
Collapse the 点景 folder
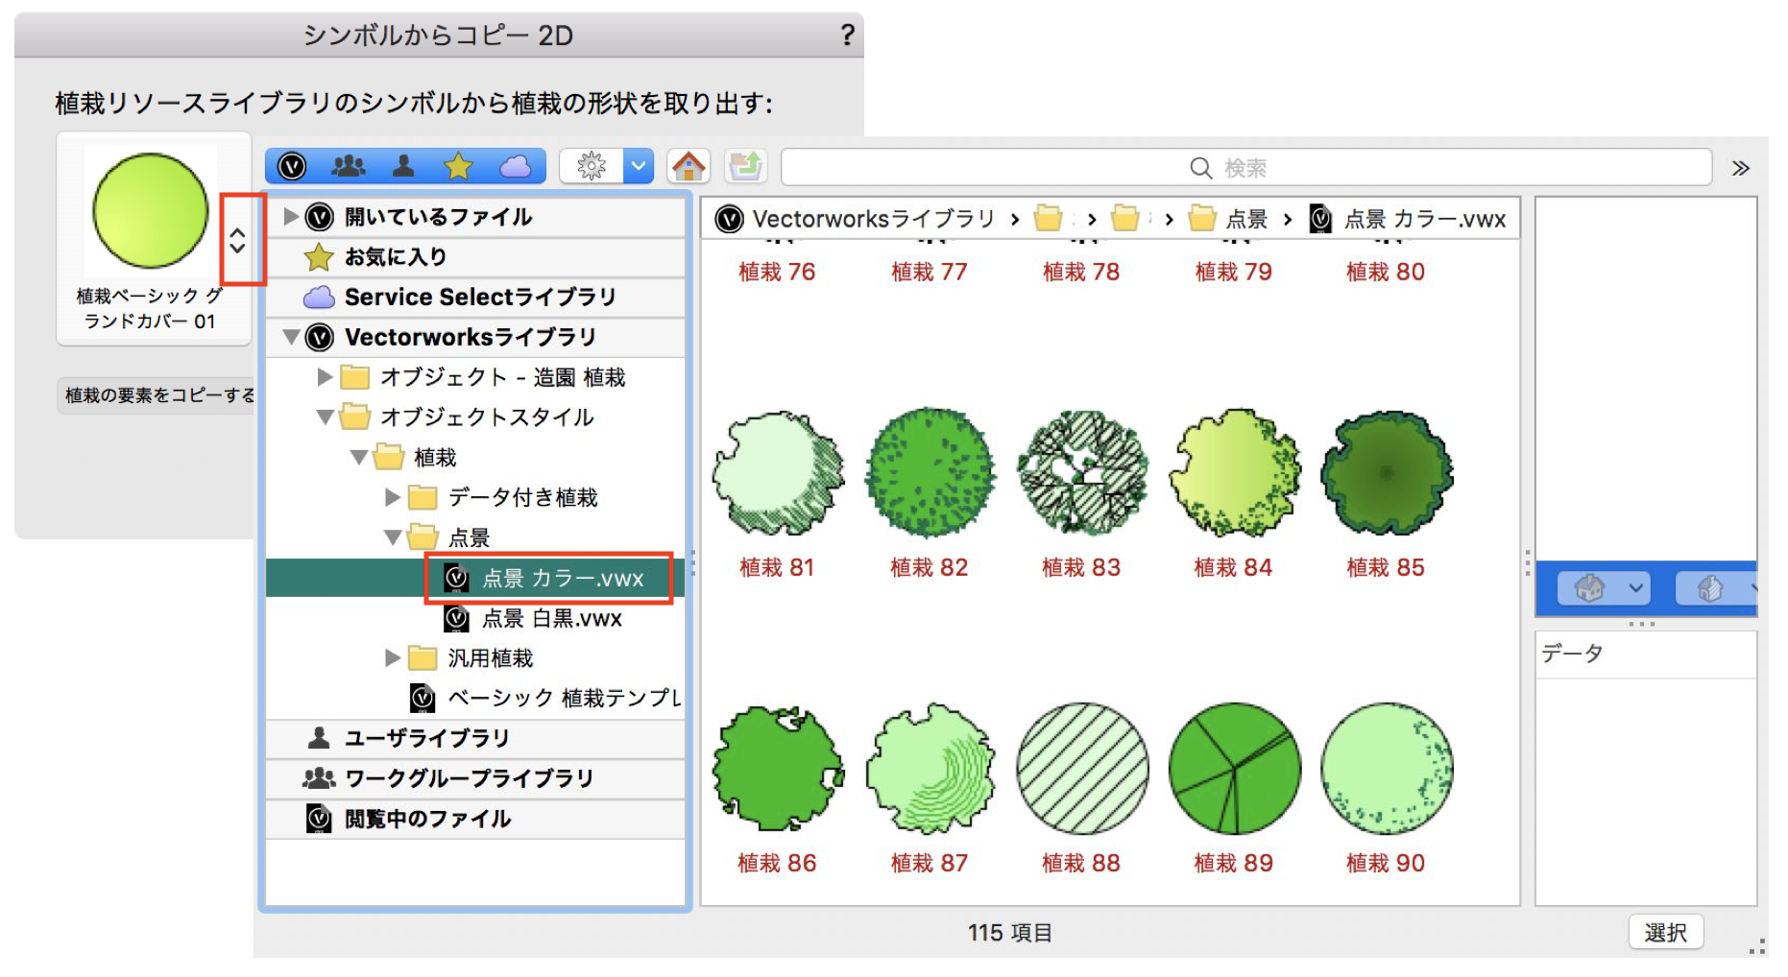[393, 538]
